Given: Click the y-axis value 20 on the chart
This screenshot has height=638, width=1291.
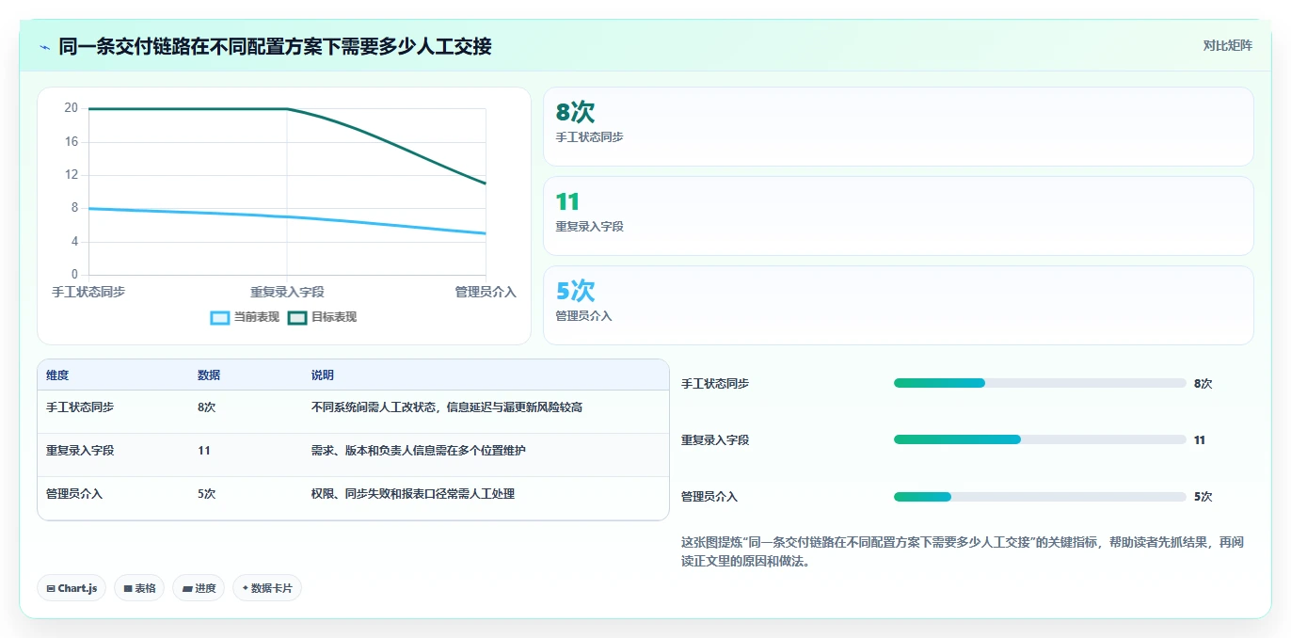Looking at the screenshot, I should [x=72, y=108].
